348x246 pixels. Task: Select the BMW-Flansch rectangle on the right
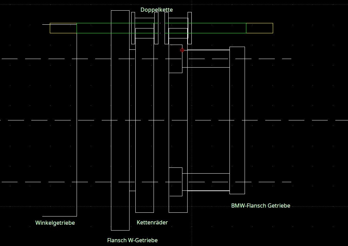click(x=245, y=137)
